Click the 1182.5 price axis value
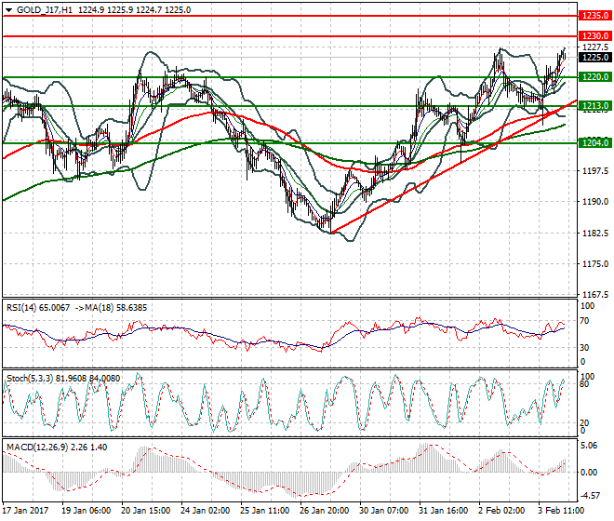 [595, 234]
